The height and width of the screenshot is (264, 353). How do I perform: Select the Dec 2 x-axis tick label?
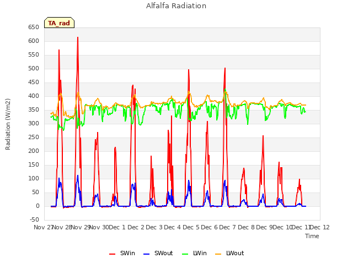(x=136, y=227)
